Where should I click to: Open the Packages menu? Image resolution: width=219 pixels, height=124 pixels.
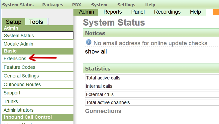tap(53, 5)
